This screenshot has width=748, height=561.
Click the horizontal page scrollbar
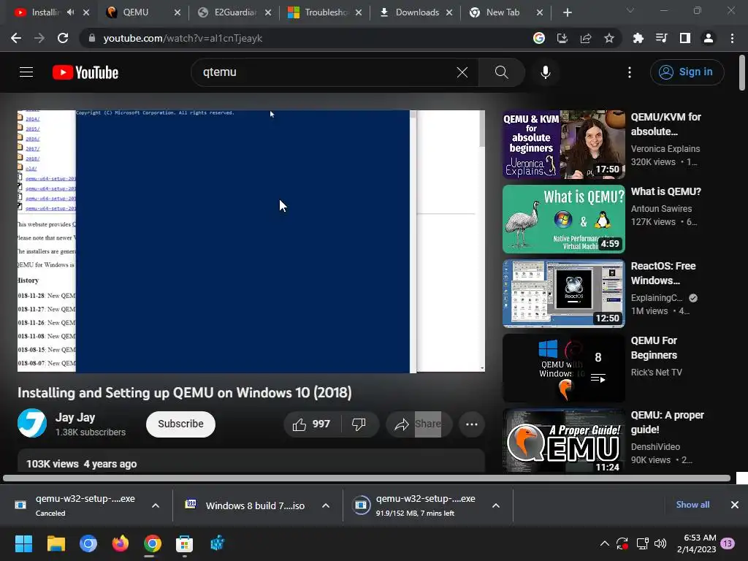click(367, 478)
